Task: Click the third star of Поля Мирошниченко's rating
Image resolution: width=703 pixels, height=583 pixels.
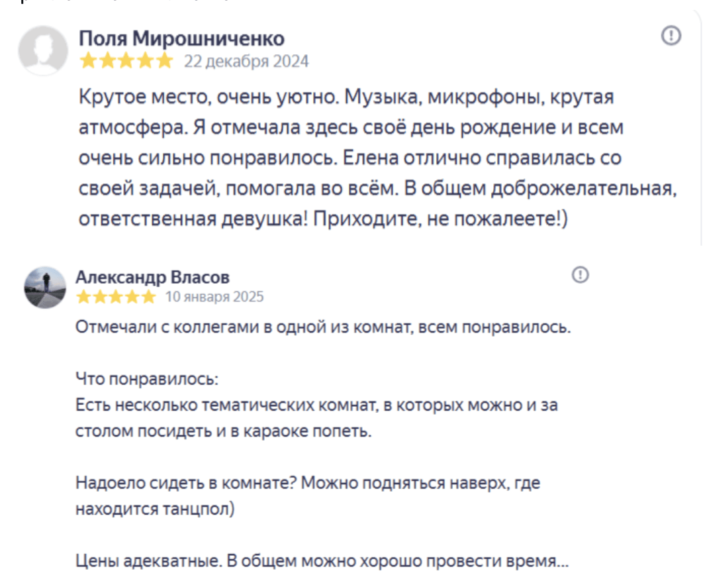Action: (126, 62)
